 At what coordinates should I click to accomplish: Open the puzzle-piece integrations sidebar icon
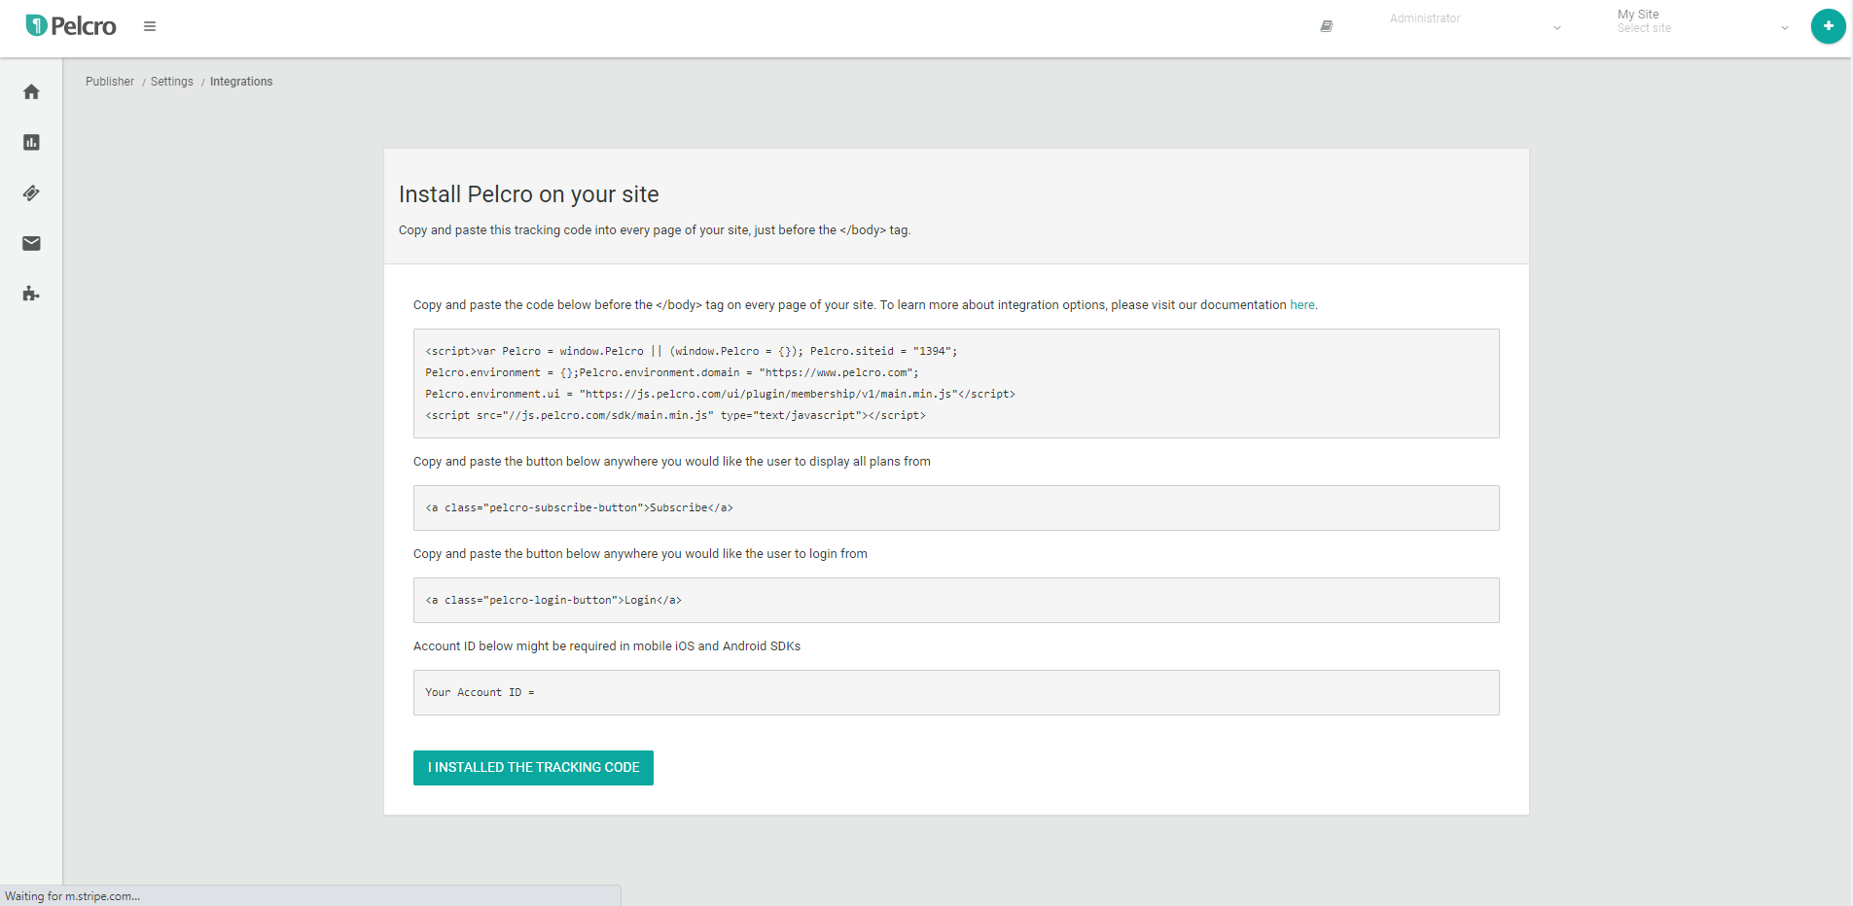click(31, 294)
